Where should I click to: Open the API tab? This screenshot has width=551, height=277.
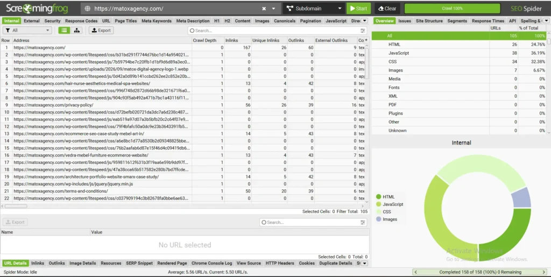[512, 21]
